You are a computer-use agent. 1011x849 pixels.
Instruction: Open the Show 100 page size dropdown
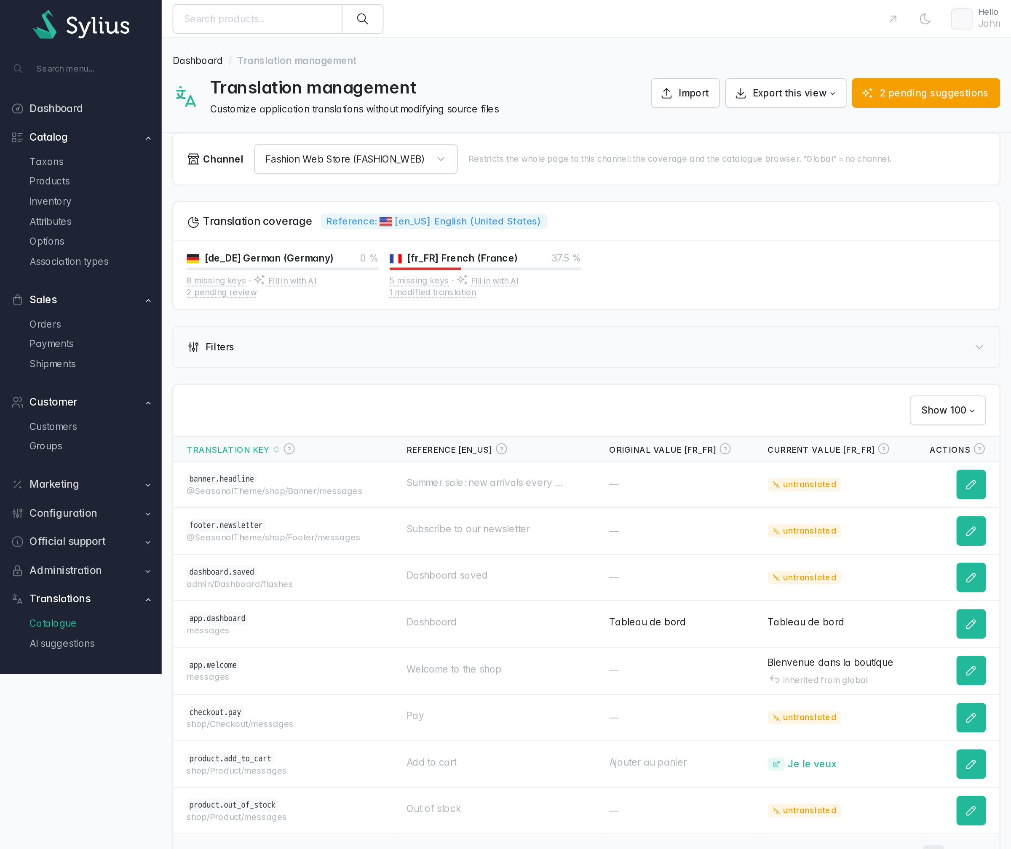pyautogui.click(x=947, y=410)
